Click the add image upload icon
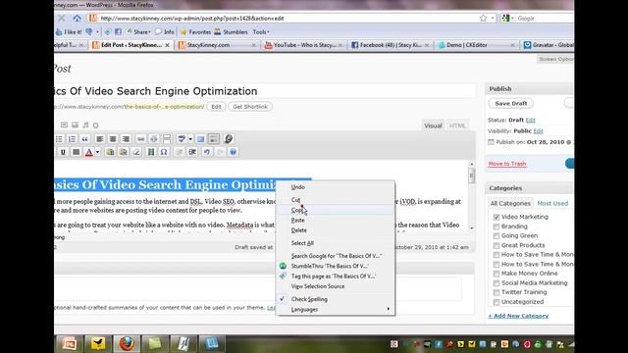The image size is (628, 353). tap(64, 126)
